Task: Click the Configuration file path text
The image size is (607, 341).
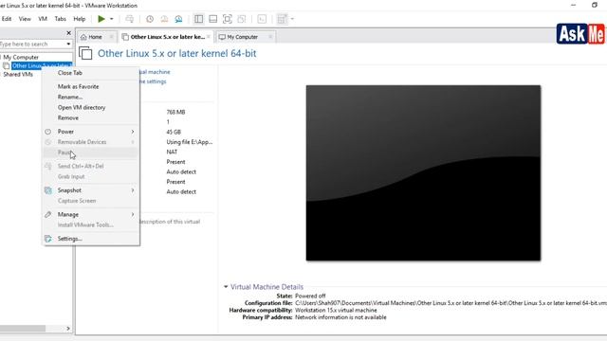Action: tap(451, 303)
